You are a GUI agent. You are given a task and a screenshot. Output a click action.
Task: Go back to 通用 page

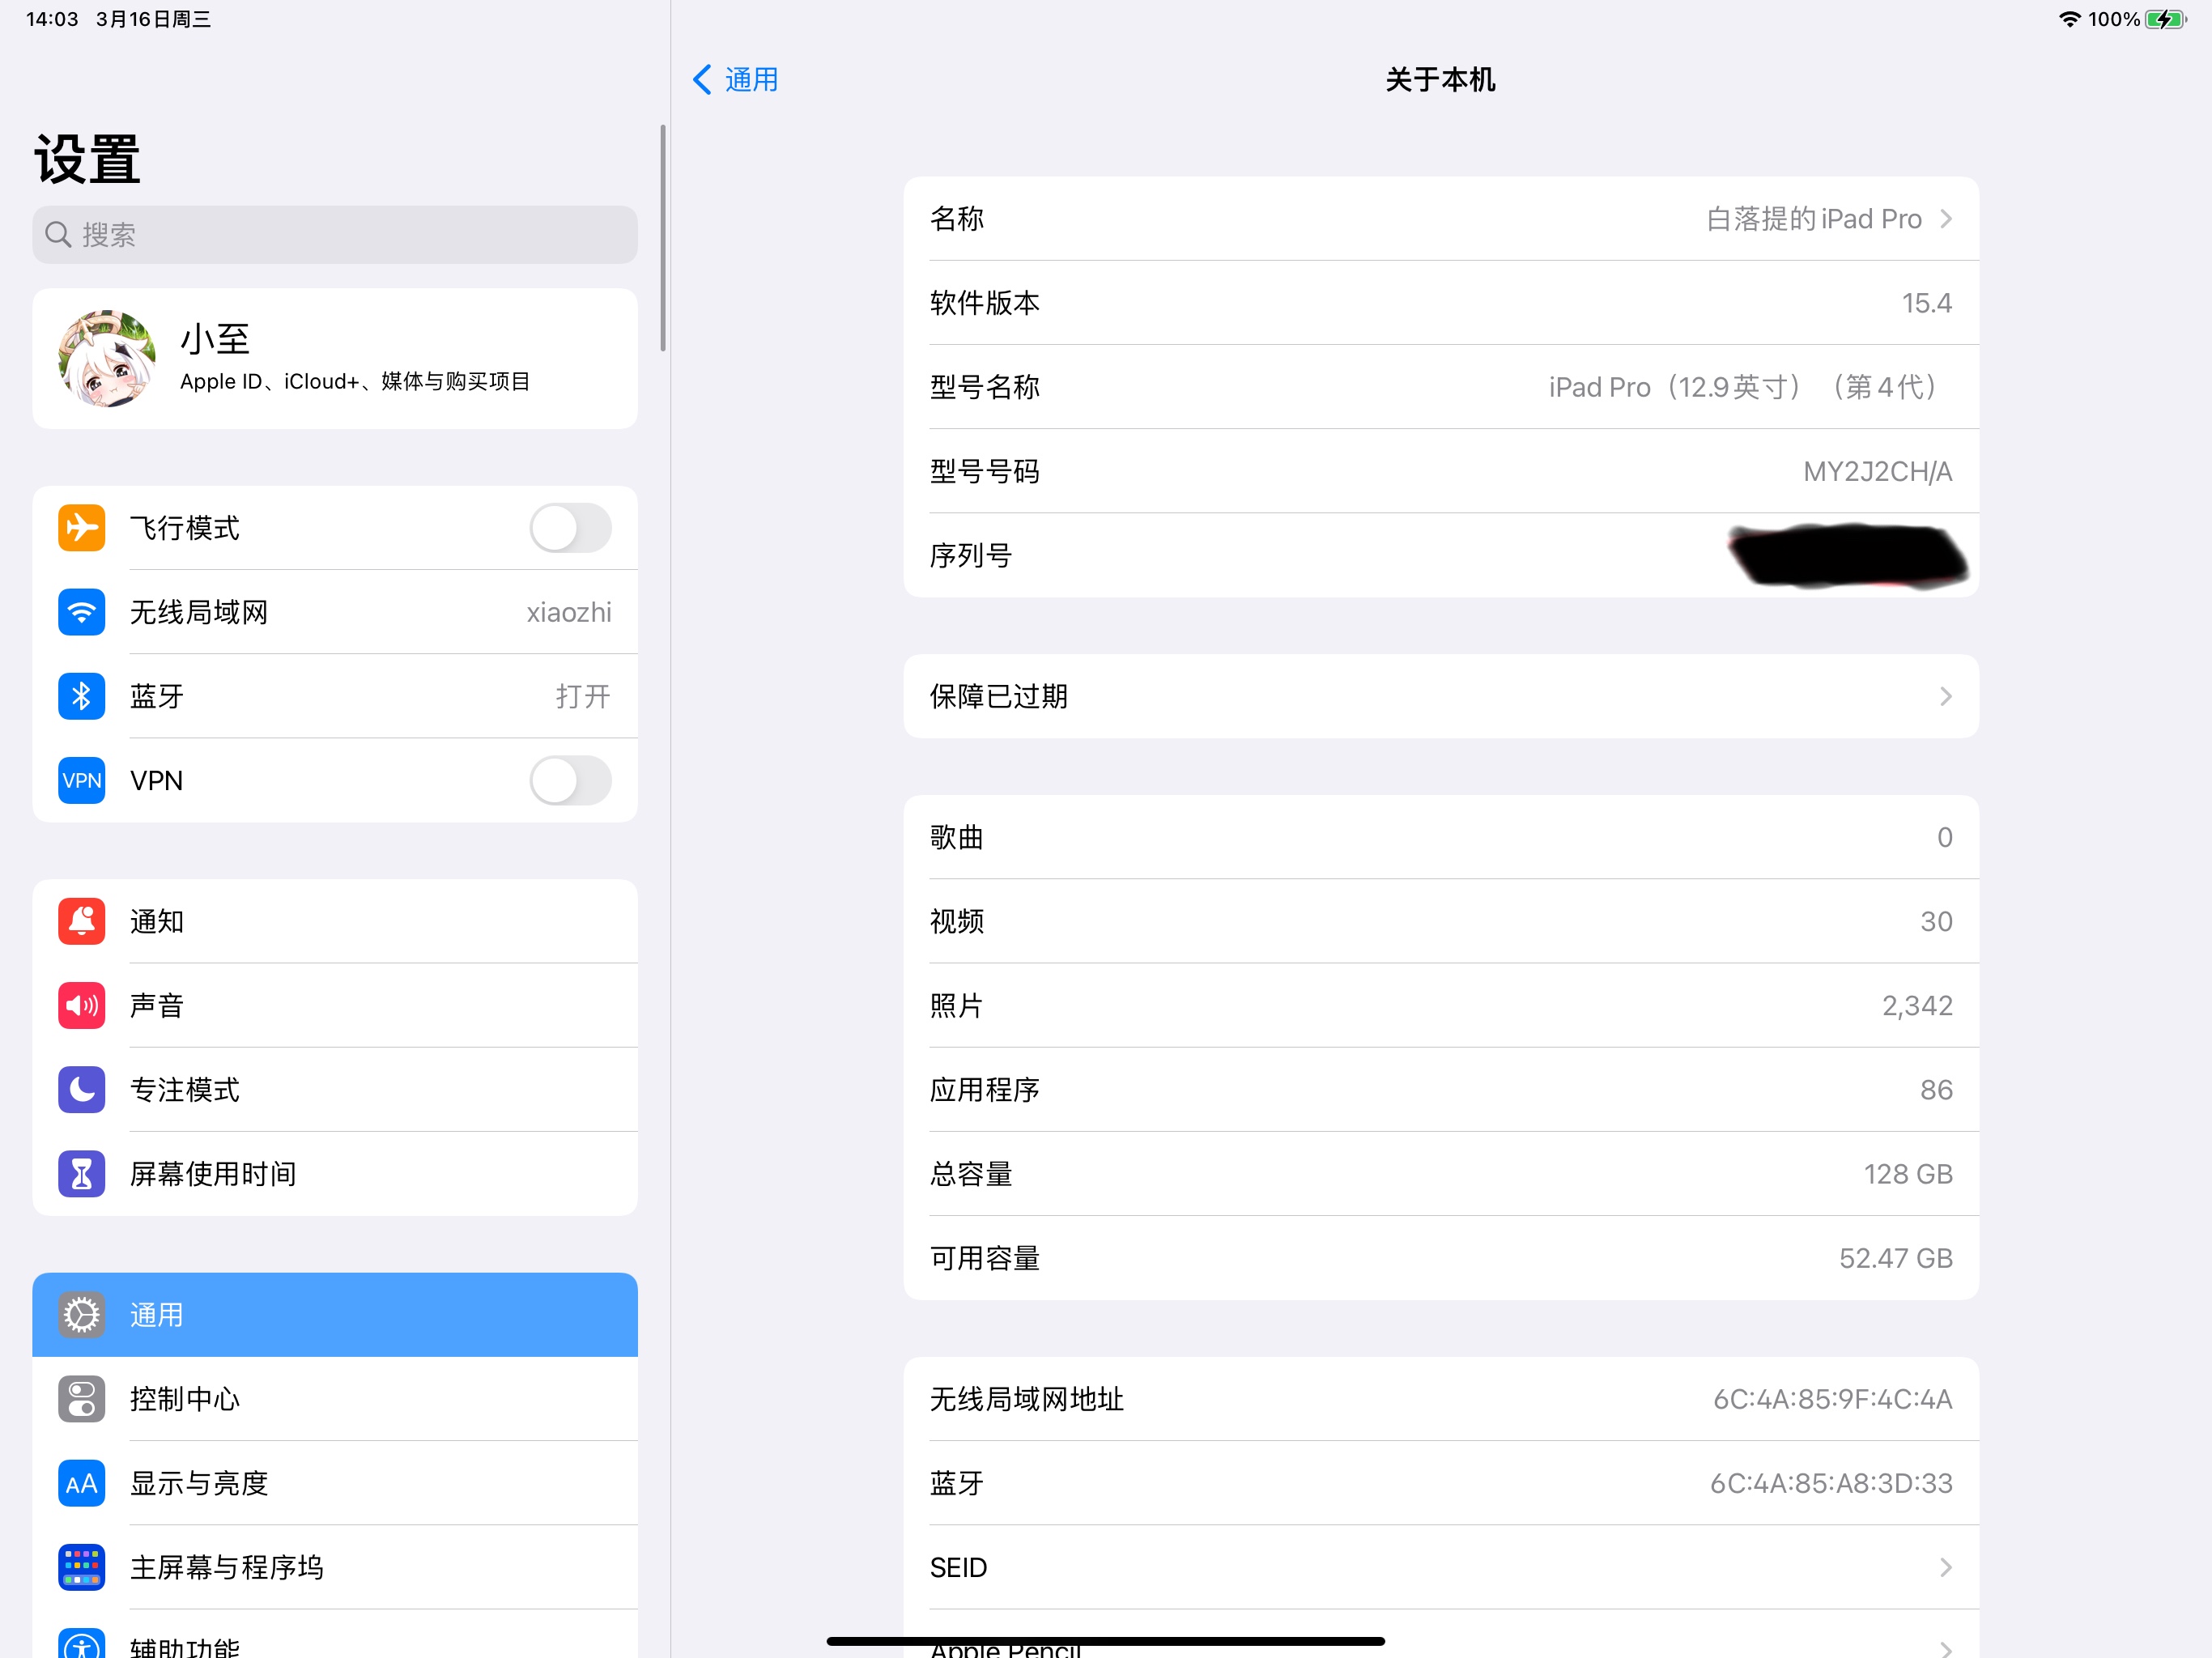tap(736, 80)
